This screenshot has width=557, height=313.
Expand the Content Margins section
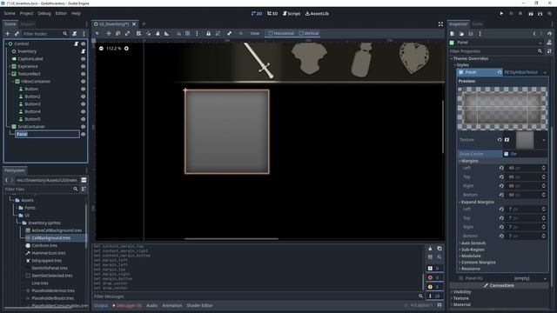478,263
